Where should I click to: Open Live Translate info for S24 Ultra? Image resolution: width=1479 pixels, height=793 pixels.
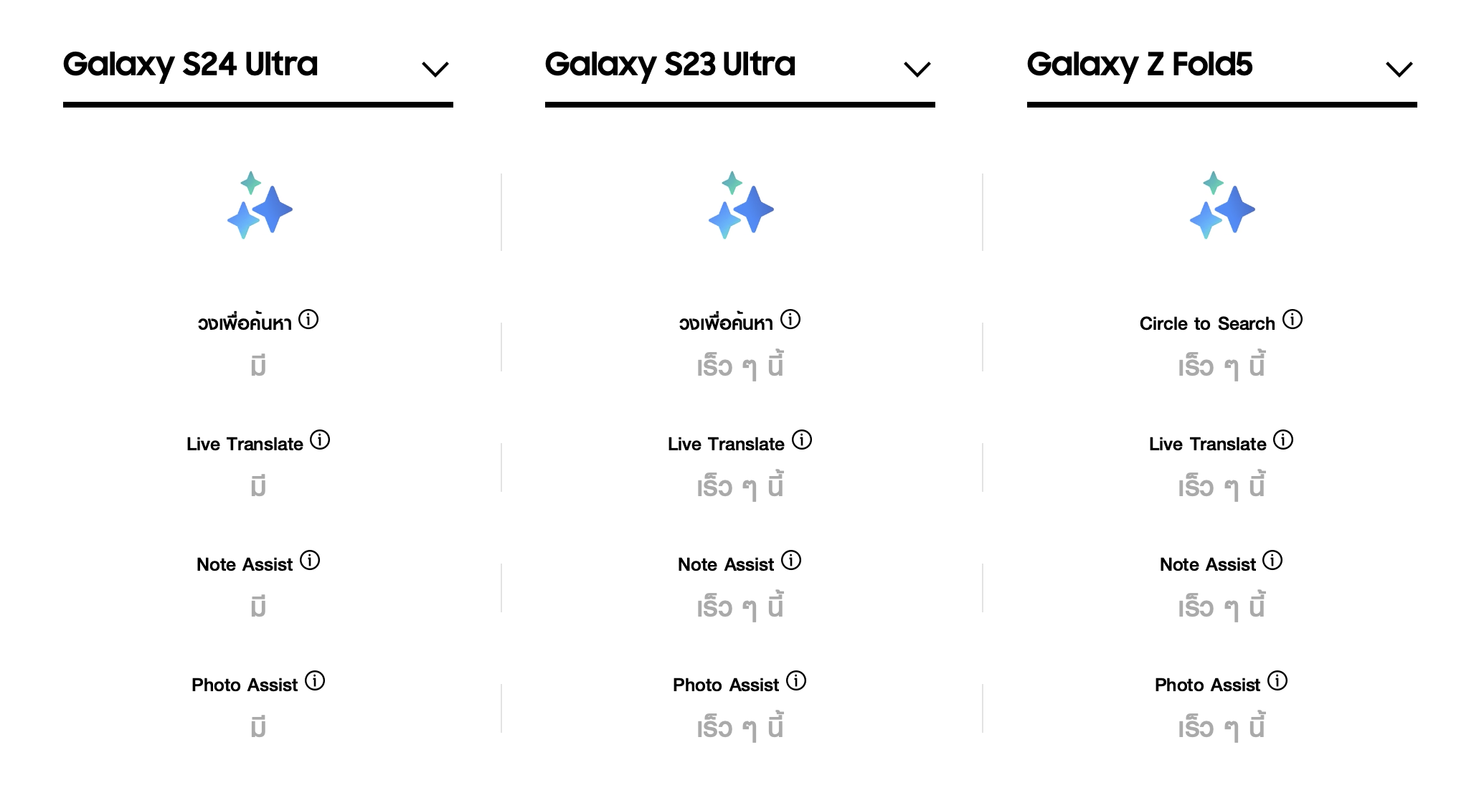[x=320, y=440]
